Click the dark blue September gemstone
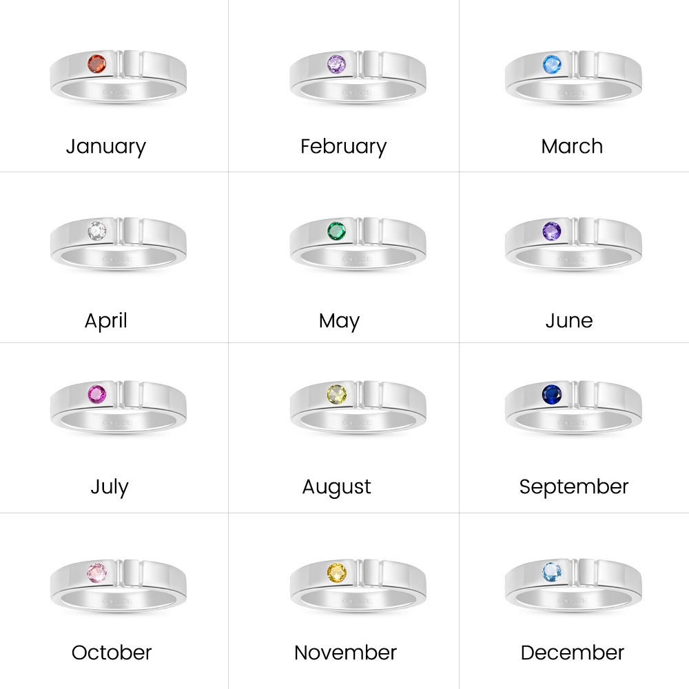The height and width of the screenshot is (689, 689). [x=551, y=395]
